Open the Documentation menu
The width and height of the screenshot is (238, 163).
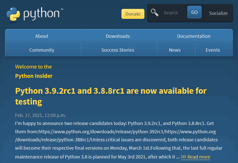tap(194, 36)
